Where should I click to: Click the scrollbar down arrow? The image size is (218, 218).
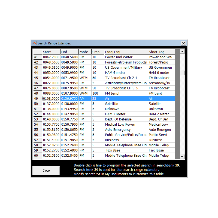182,156
